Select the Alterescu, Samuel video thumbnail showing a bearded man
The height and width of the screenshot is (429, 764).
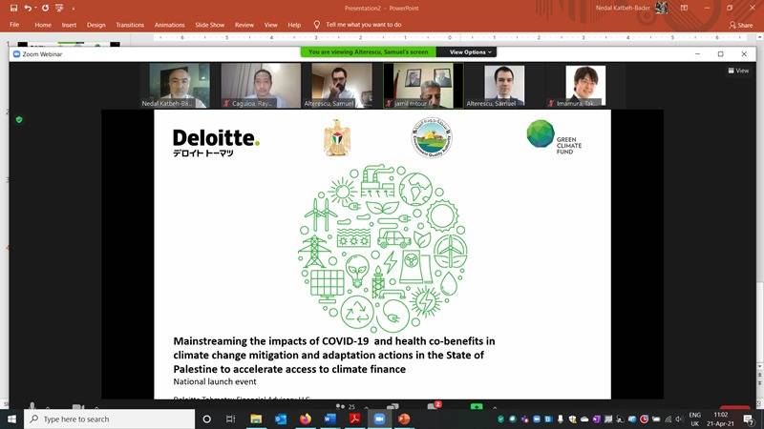[342, 86]
